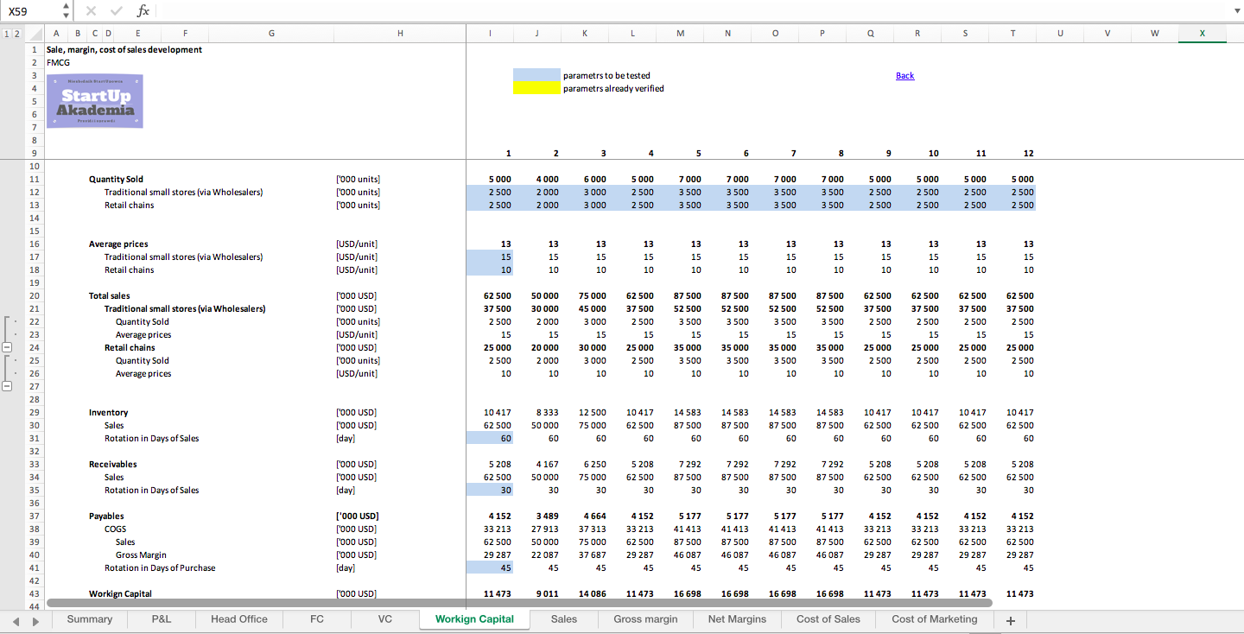Click the 'Rotation in Days of Purchase' label

pyautogui.click(x=160, y=567)
